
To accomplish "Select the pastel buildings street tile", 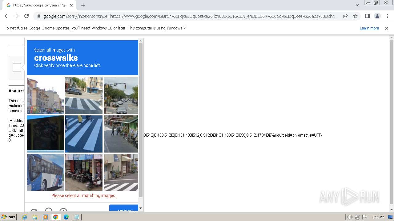I will coord(45,95).
